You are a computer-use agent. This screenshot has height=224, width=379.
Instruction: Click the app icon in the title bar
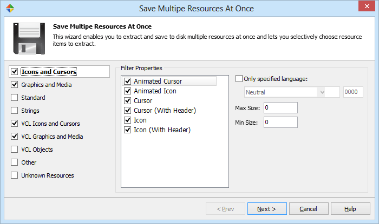(9, 9)
